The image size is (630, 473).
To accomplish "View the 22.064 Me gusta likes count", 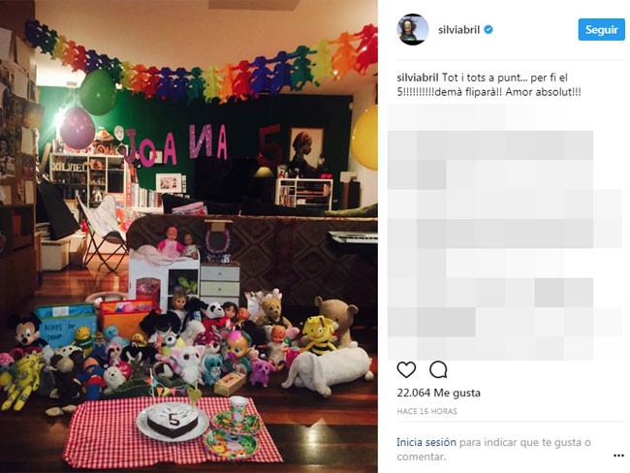I will [x=439, y=393].
